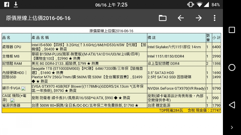Tap the Seagate 1TB ST1000DM003 product line
241x135 pixels.
[87, 71]
